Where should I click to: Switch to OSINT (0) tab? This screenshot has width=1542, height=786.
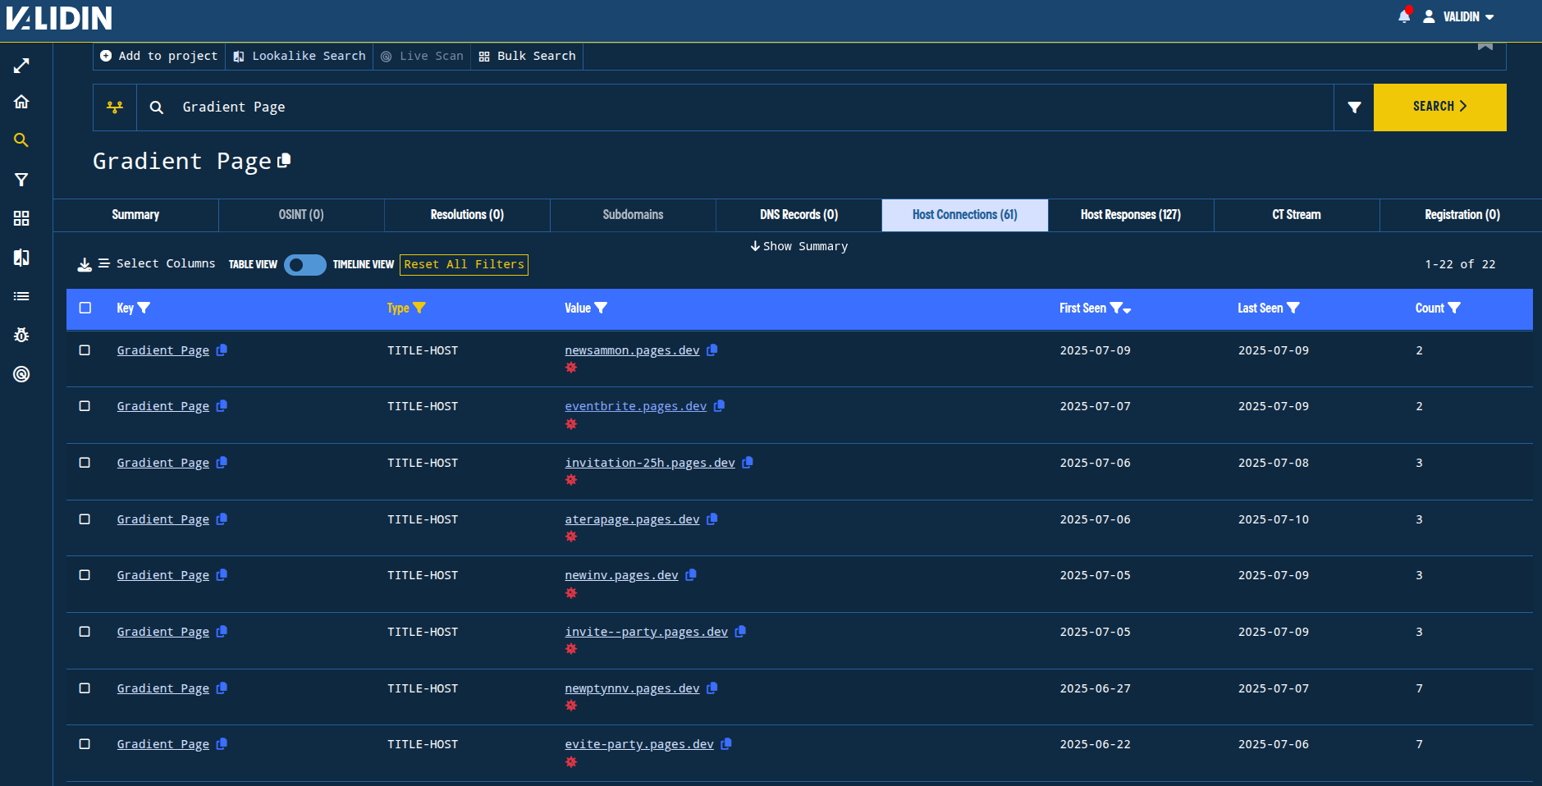click(301, 215)
